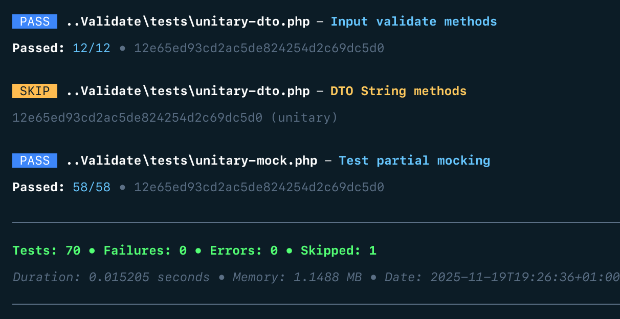Click the "Errors: 0" summary entry

(x=243, y=250)
